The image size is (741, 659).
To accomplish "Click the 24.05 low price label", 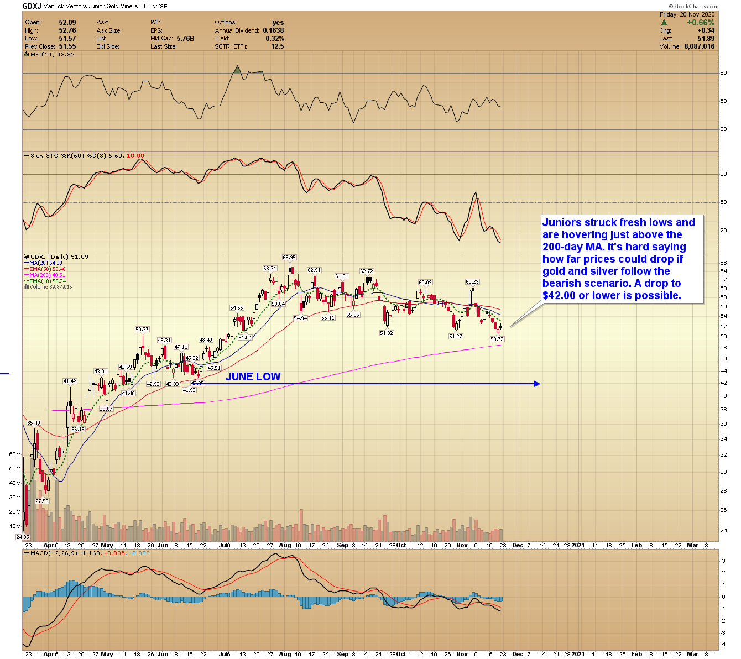I will pos(22,537).
